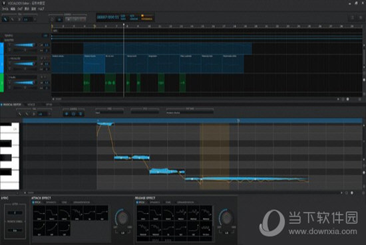Select Release Effect DYNAMICS tab
Image resolution: width=366 pixels, height=245 pixels.
tap(155, 203)
